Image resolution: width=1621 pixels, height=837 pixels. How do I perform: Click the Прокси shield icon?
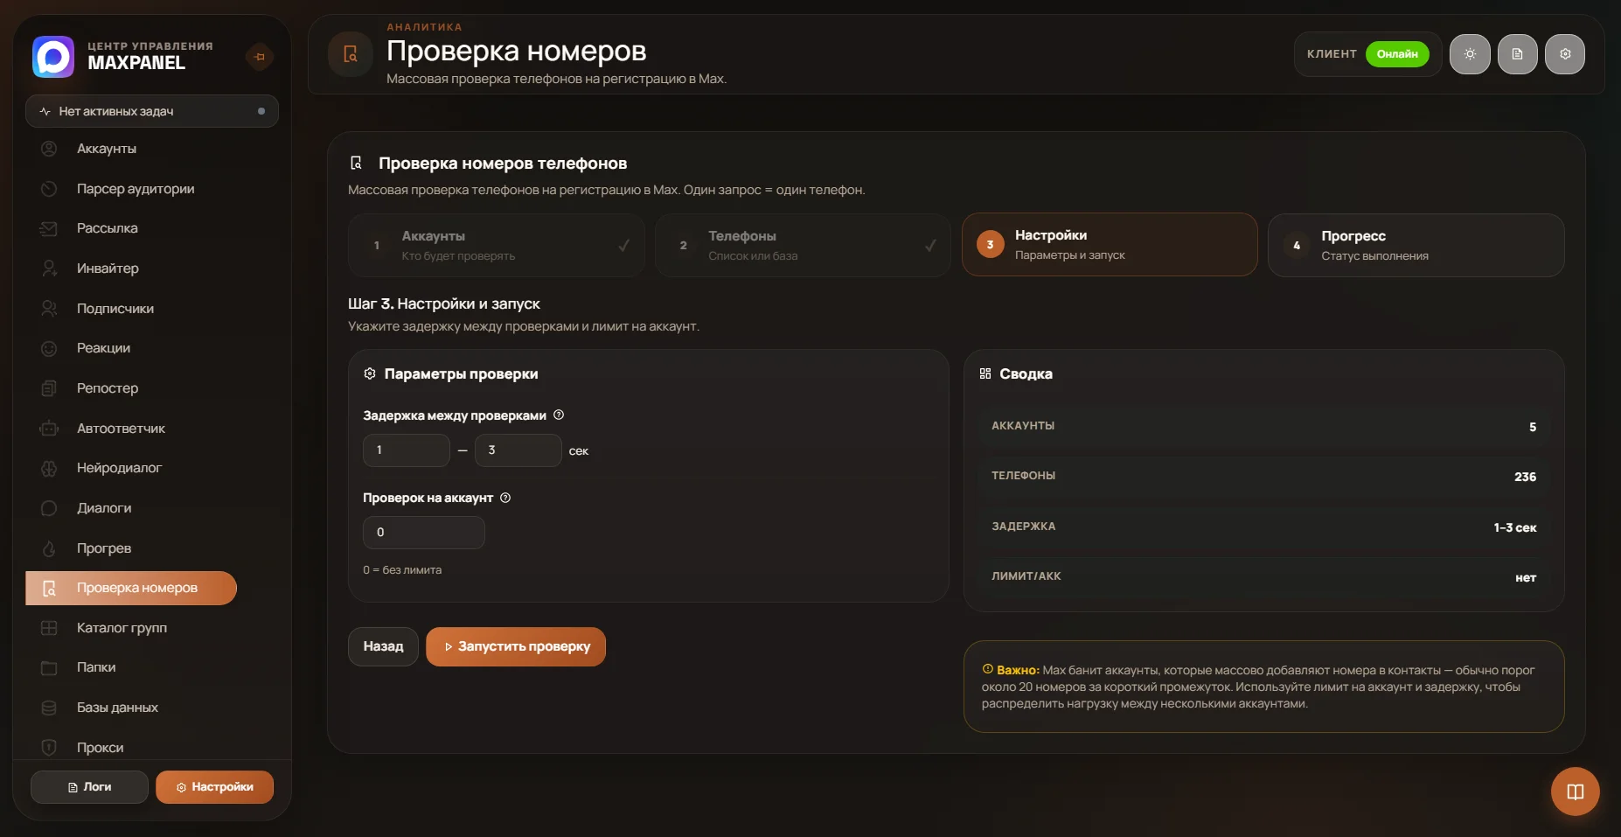pyautogui.click(x=49, y=748)
